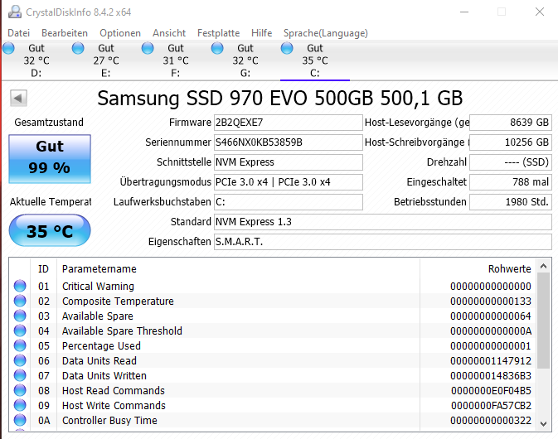Open the Datei menu
Screen dimensions: 558x439
pos(18,33)
